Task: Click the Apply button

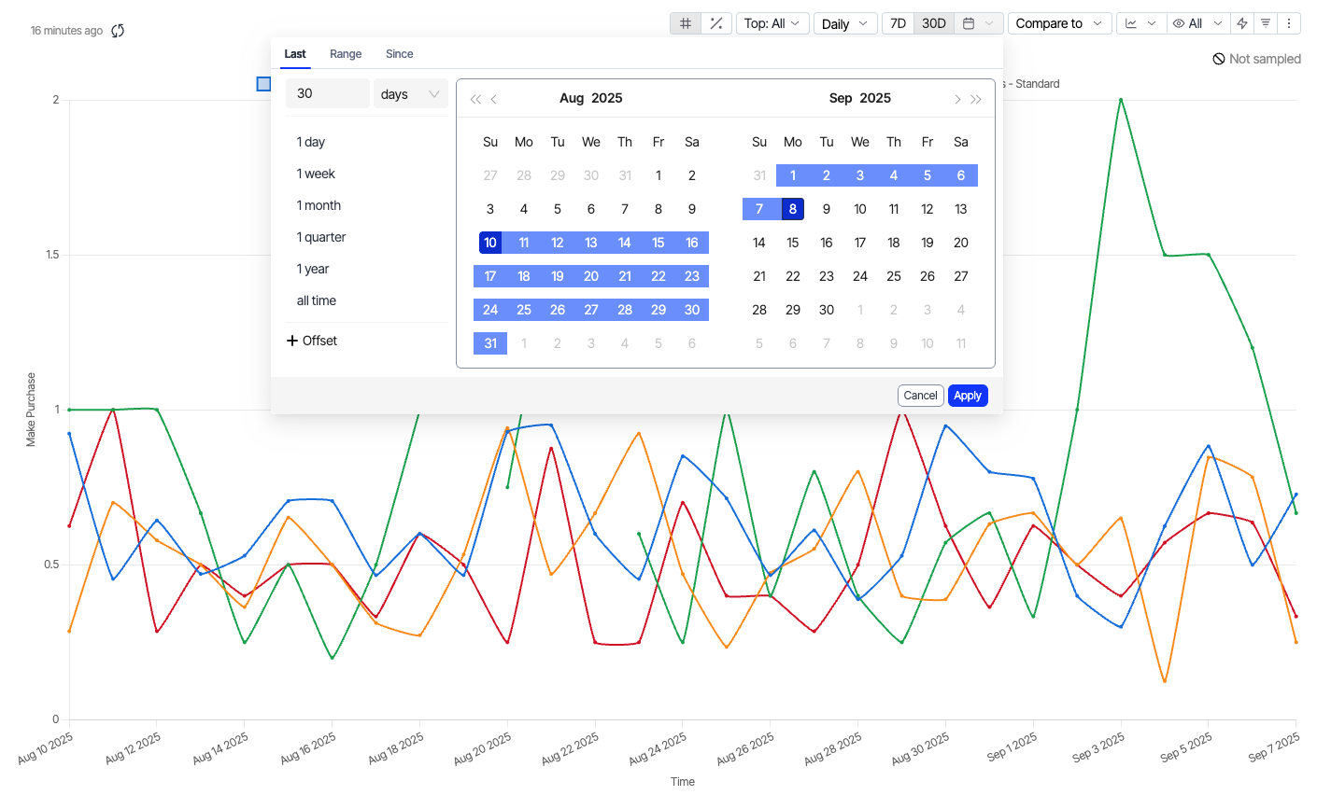Action: [968, 396]
